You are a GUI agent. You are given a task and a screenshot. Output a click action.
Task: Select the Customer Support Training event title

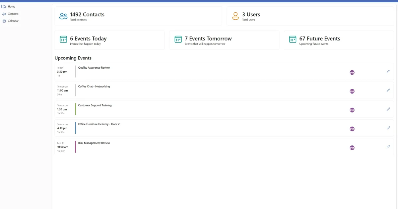(95, 105)
